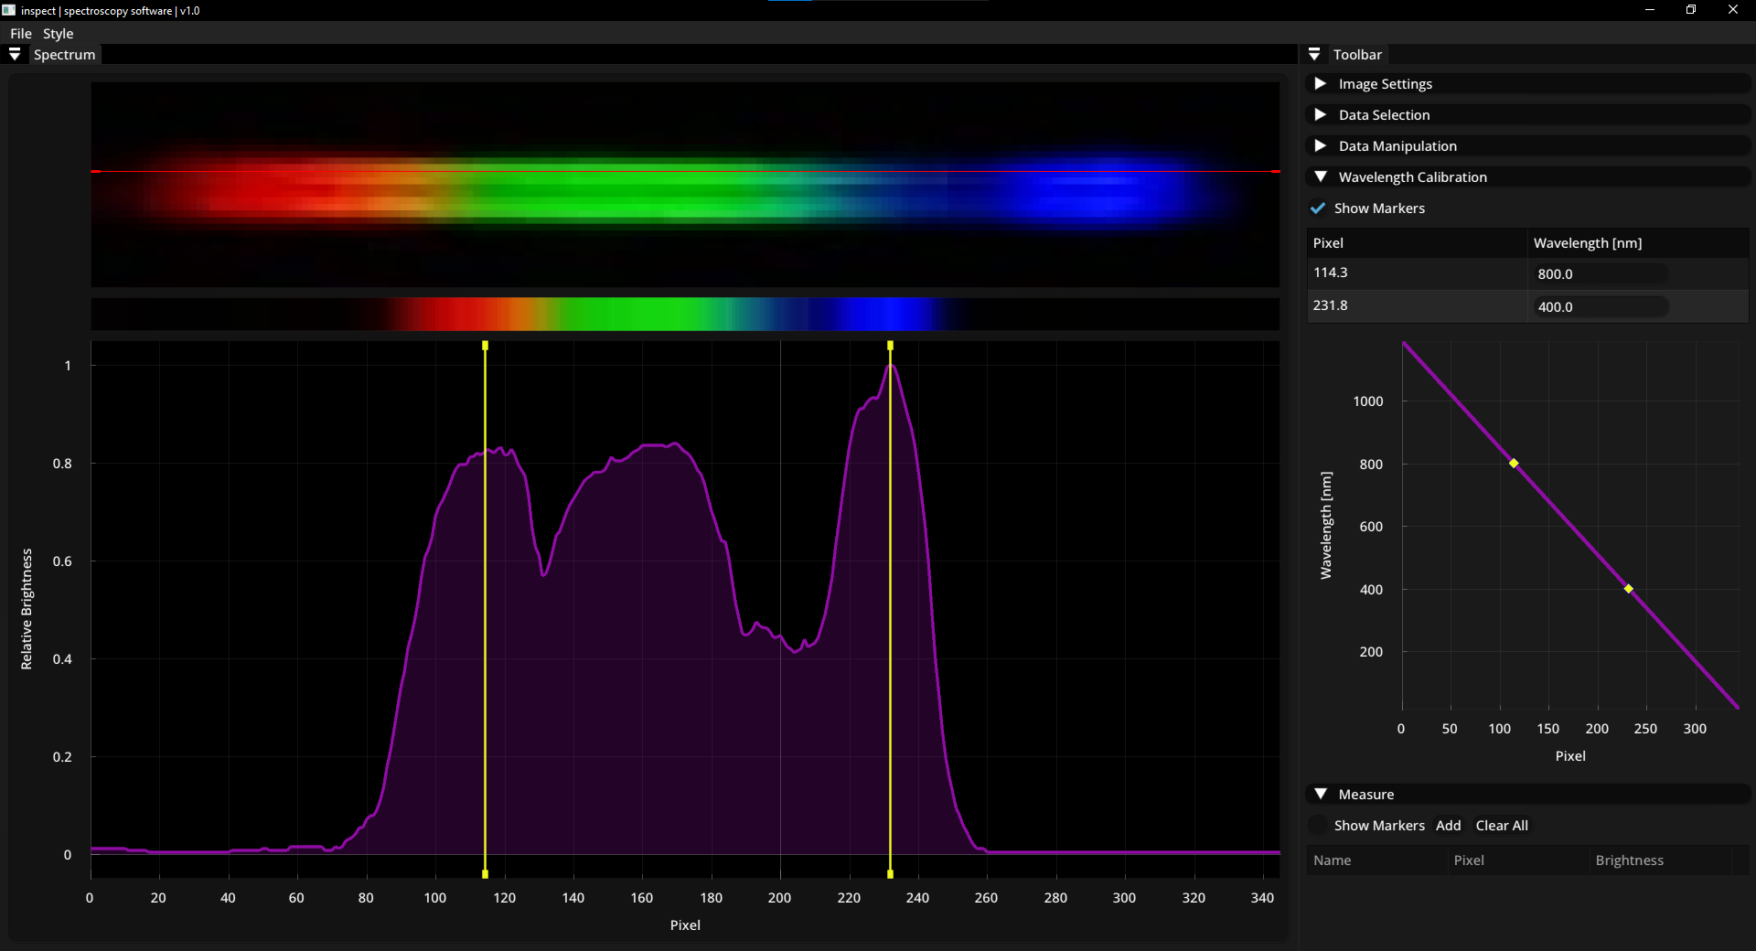Edit the 800.0 wavelength field
The height and width of the screenshot is (951, 1756).
[x=1601, y=274]
